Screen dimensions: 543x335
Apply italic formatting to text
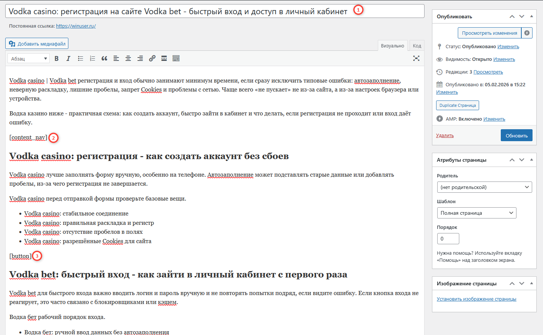68,58
